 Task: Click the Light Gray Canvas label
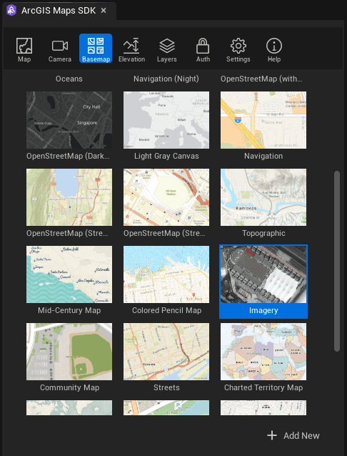[166, 156]
